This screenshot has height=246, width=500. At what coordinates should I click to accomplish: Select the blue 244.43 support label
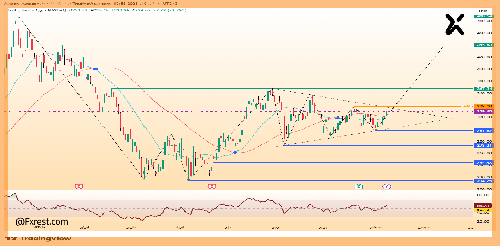coord(484,162)
